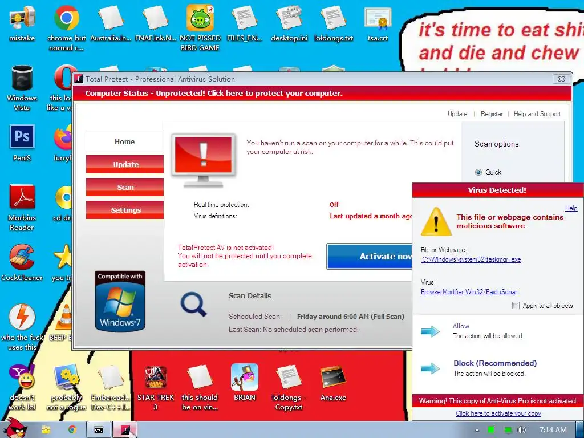Open 'probably not a rogue' icon

[x=66, y=387]
